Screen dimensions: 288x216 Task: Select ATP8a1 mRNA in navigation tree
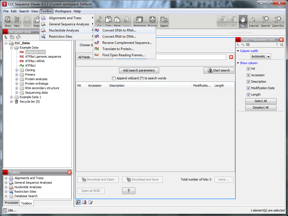[x=35, y=61]
